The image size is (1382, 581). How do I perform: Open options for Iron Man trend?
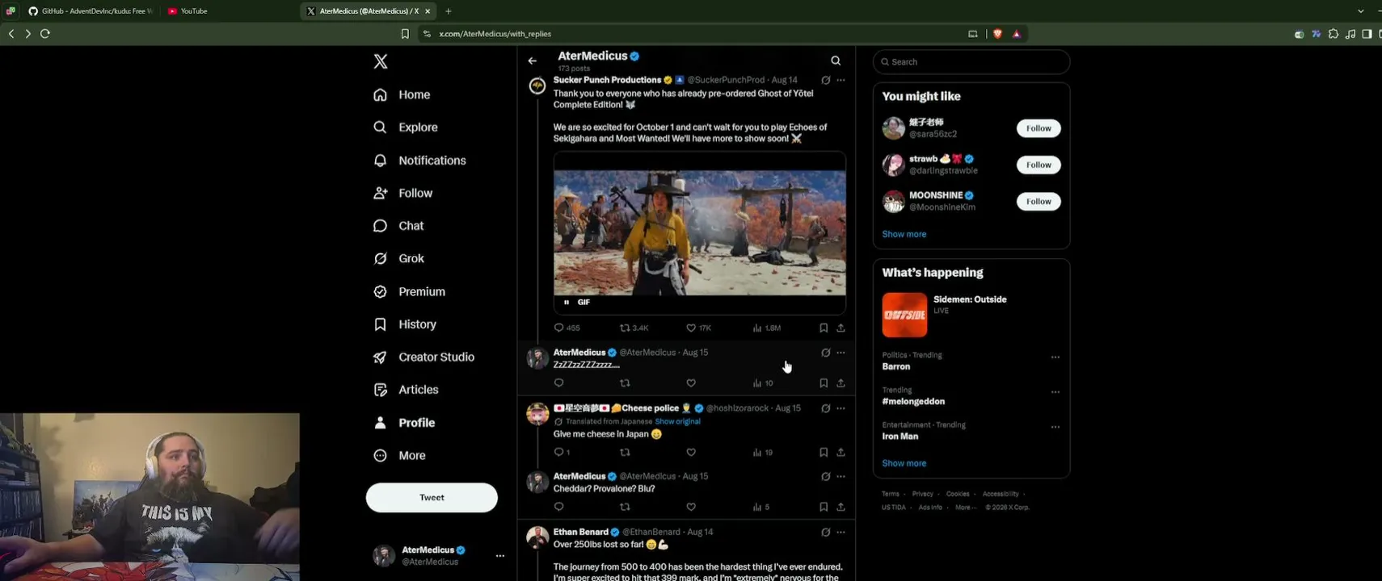click(x=1055, y=427)
